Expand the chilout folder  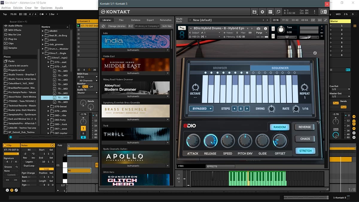tap(43, 40)
